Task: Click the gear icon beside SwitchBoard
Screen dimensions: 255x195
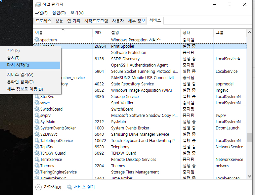Action: click(37, 109)
